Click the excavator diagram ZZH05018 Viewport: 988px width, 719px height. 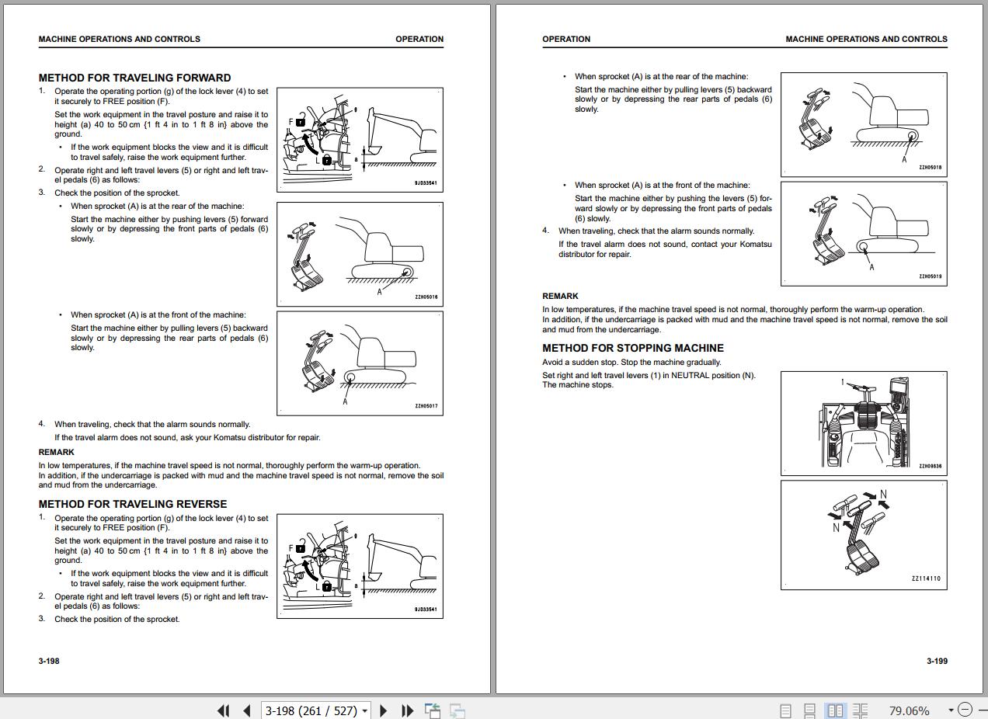(864, 124)
